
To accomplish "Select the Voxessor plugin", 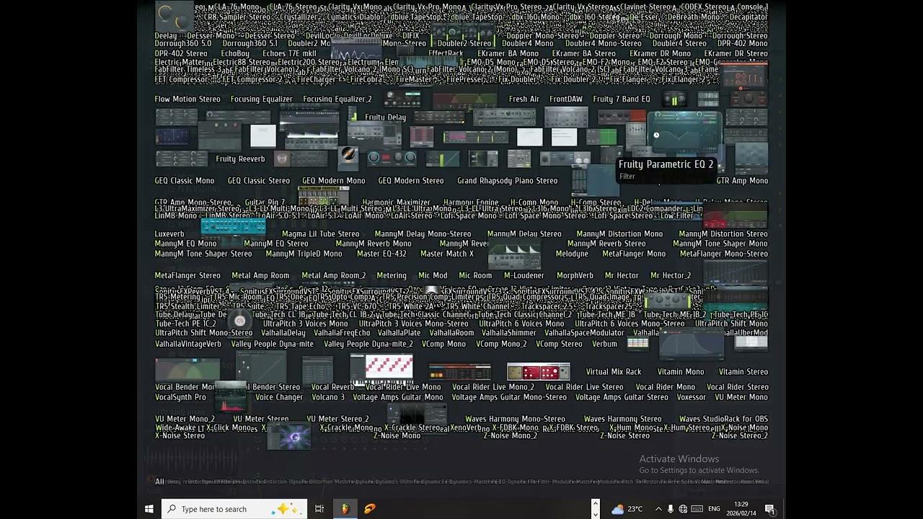I will coord(692,397).
